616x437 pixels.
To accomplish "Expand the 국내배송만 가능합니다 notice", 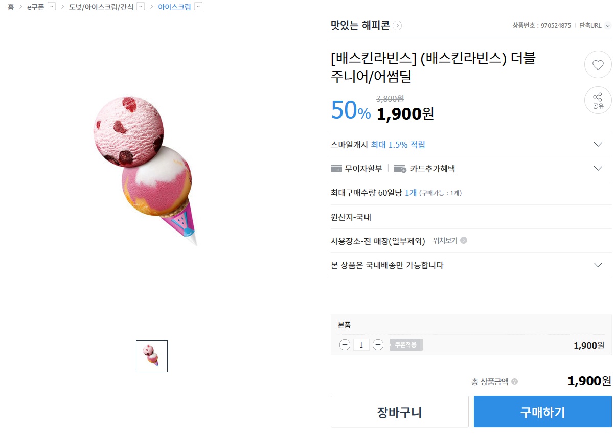I will tap(598, 265).
